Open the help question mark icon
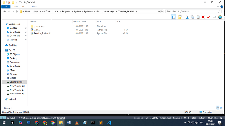225x126 pixels. click(x=222, y=7)
